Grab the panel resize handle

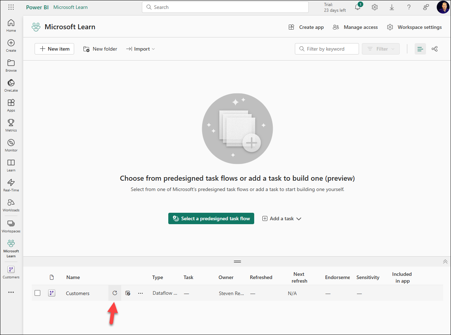237,262
